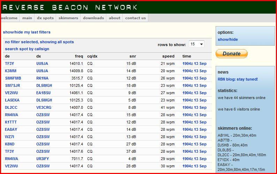Viewport: 277px width, 174px height.
Task: Go to the dx spots tab
Action: coord(45,18)
